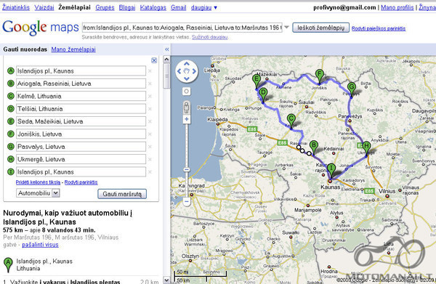Click the Pridėti kelionės tikslą link
Image resolution: width=436 pixels, height=284 pixels.
tap(38, 182)
